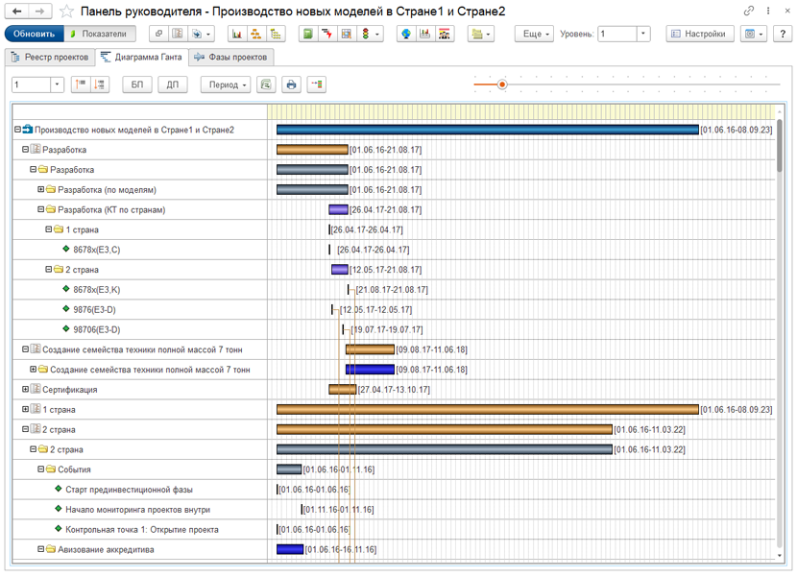Screen dimensions: 797x577
Task: Open the Уровень dropdown arrow
Action: [643, 34]
